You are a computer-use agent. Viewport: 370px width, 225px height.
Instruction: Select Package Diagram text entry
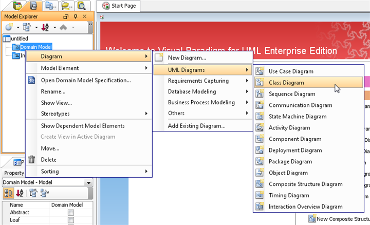tap(290, 161)
